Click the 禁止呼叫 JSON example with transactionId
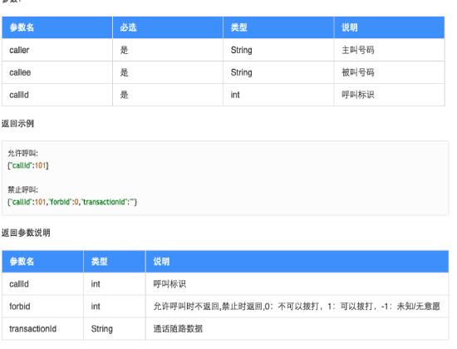 click(72, 202)
